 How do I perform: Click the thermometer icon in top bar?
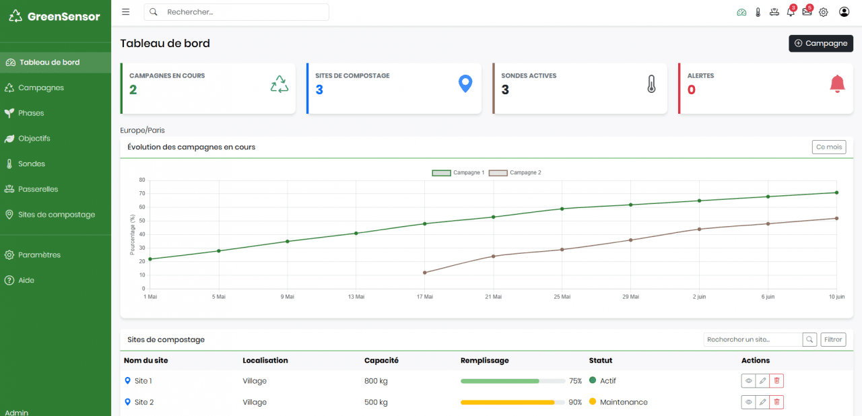click(758, 12)
